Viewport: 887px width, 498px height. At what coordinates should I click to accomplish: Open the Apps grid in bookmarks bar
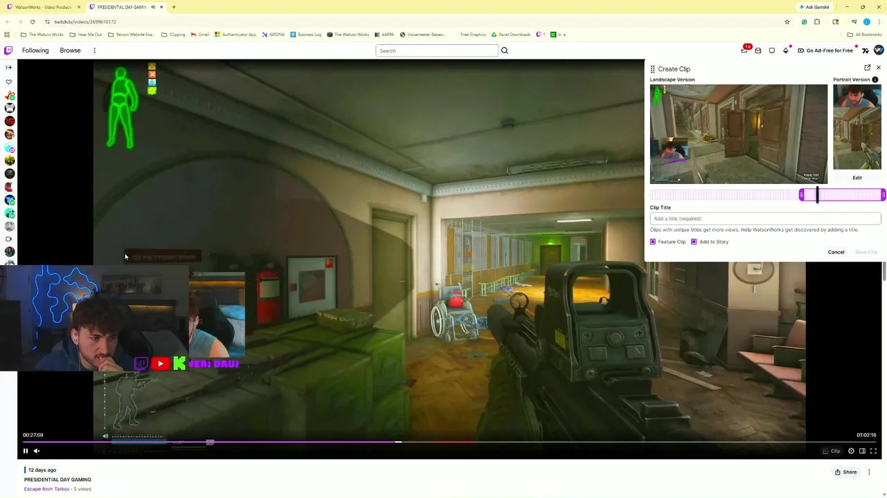click(7, 35)
